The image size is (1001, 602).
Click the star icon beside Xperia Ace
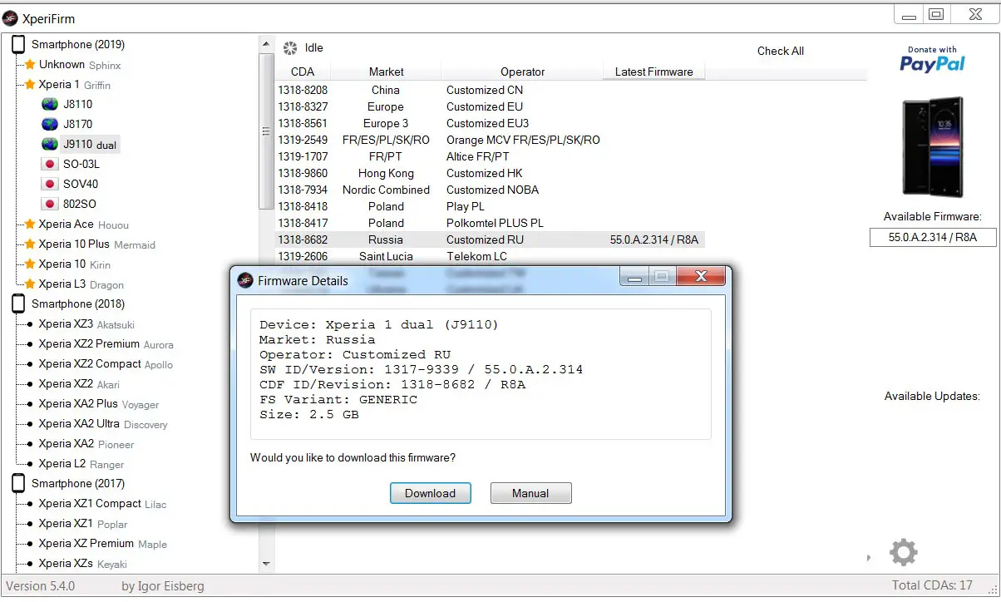[x=30, y=225]
